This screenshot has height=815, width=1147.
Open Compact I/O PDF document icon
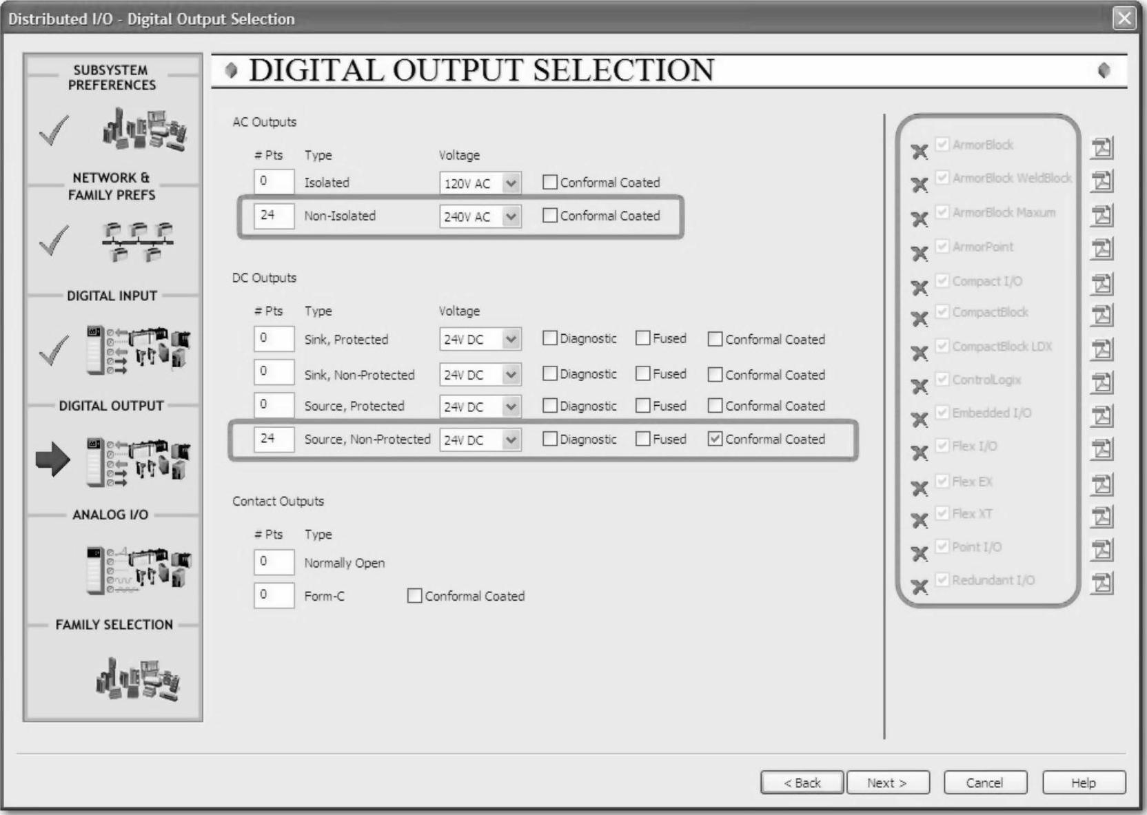(x=1102, y=283)
